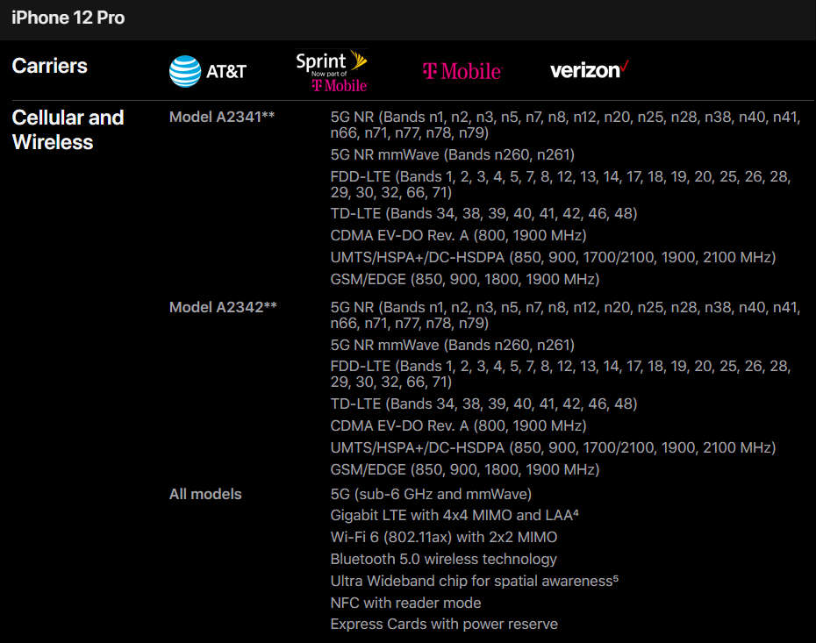The image size is (816, 643).
Task: Select the Sprint carrier logo
Action: tap(332, 71)
